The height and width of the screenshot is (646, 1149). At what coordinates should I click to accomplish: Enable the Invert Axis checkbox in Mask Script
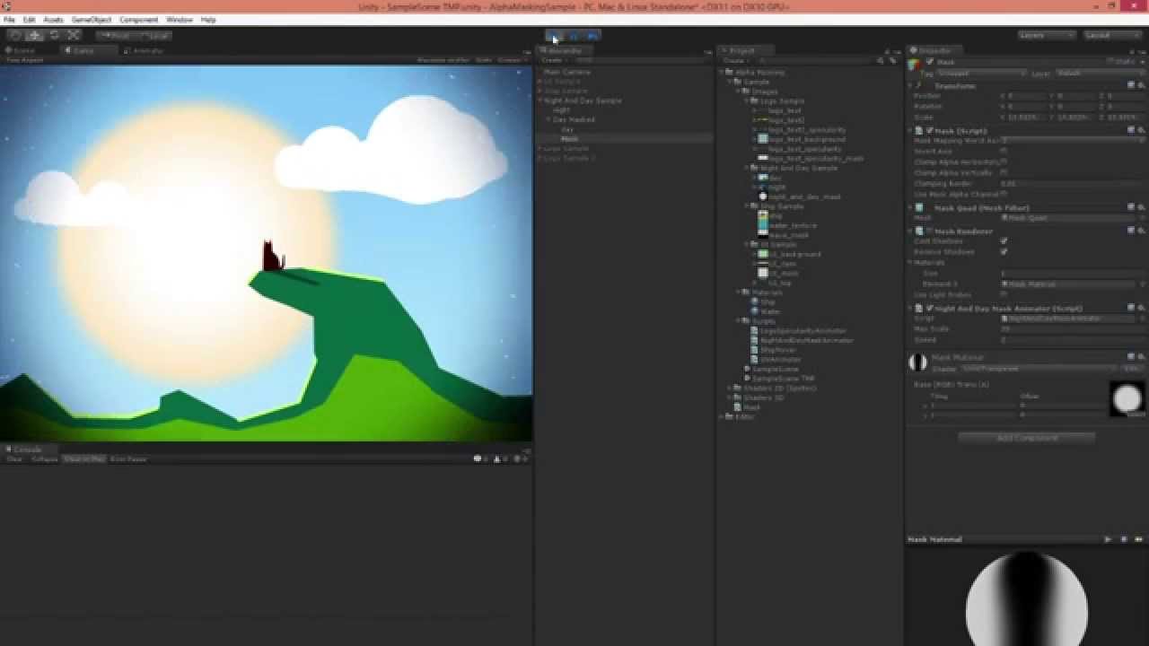[x=1004, y=150]
